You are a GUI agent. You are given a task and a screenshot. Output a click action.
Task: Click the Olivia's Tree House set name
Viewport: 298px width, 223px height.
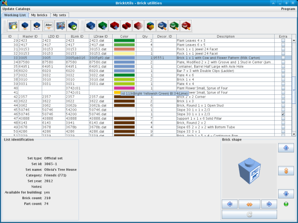[60, 169]
